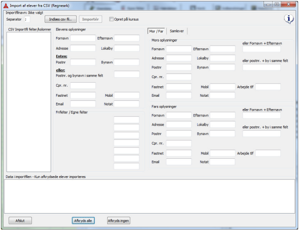Click Fars oplysninger Mobil field
Screen dimensions: 300x230
[222, 153]
